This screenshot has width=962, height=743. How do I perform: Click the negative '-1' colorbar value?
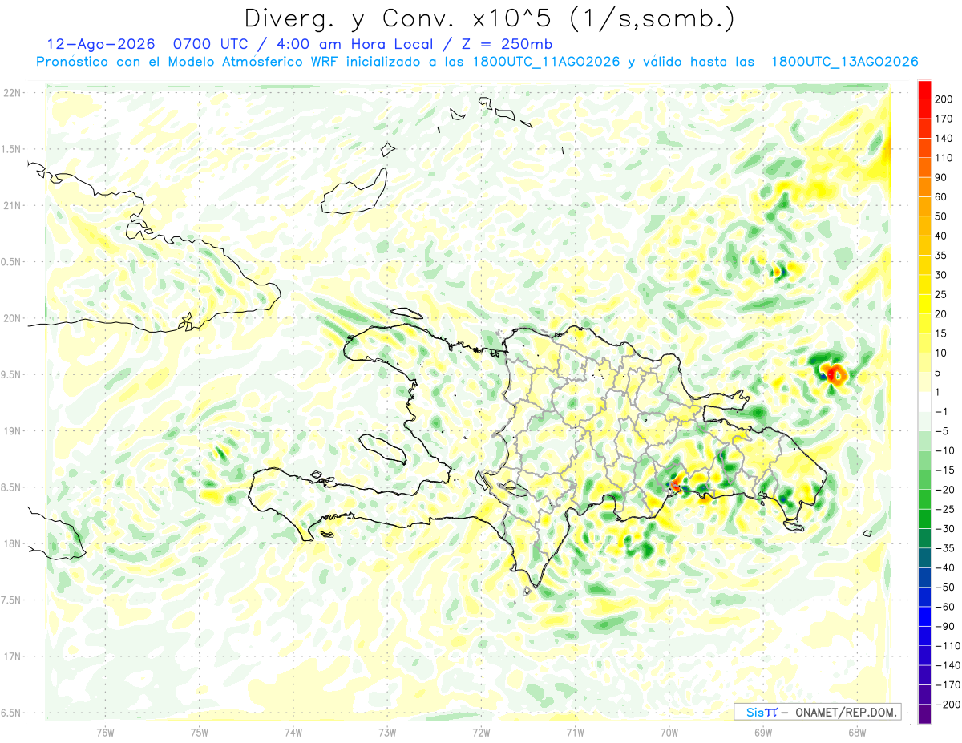(x=942, y=412)
